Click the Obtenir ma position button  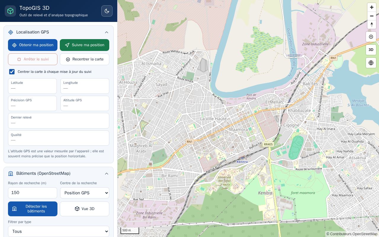click(x=33, y=45)
